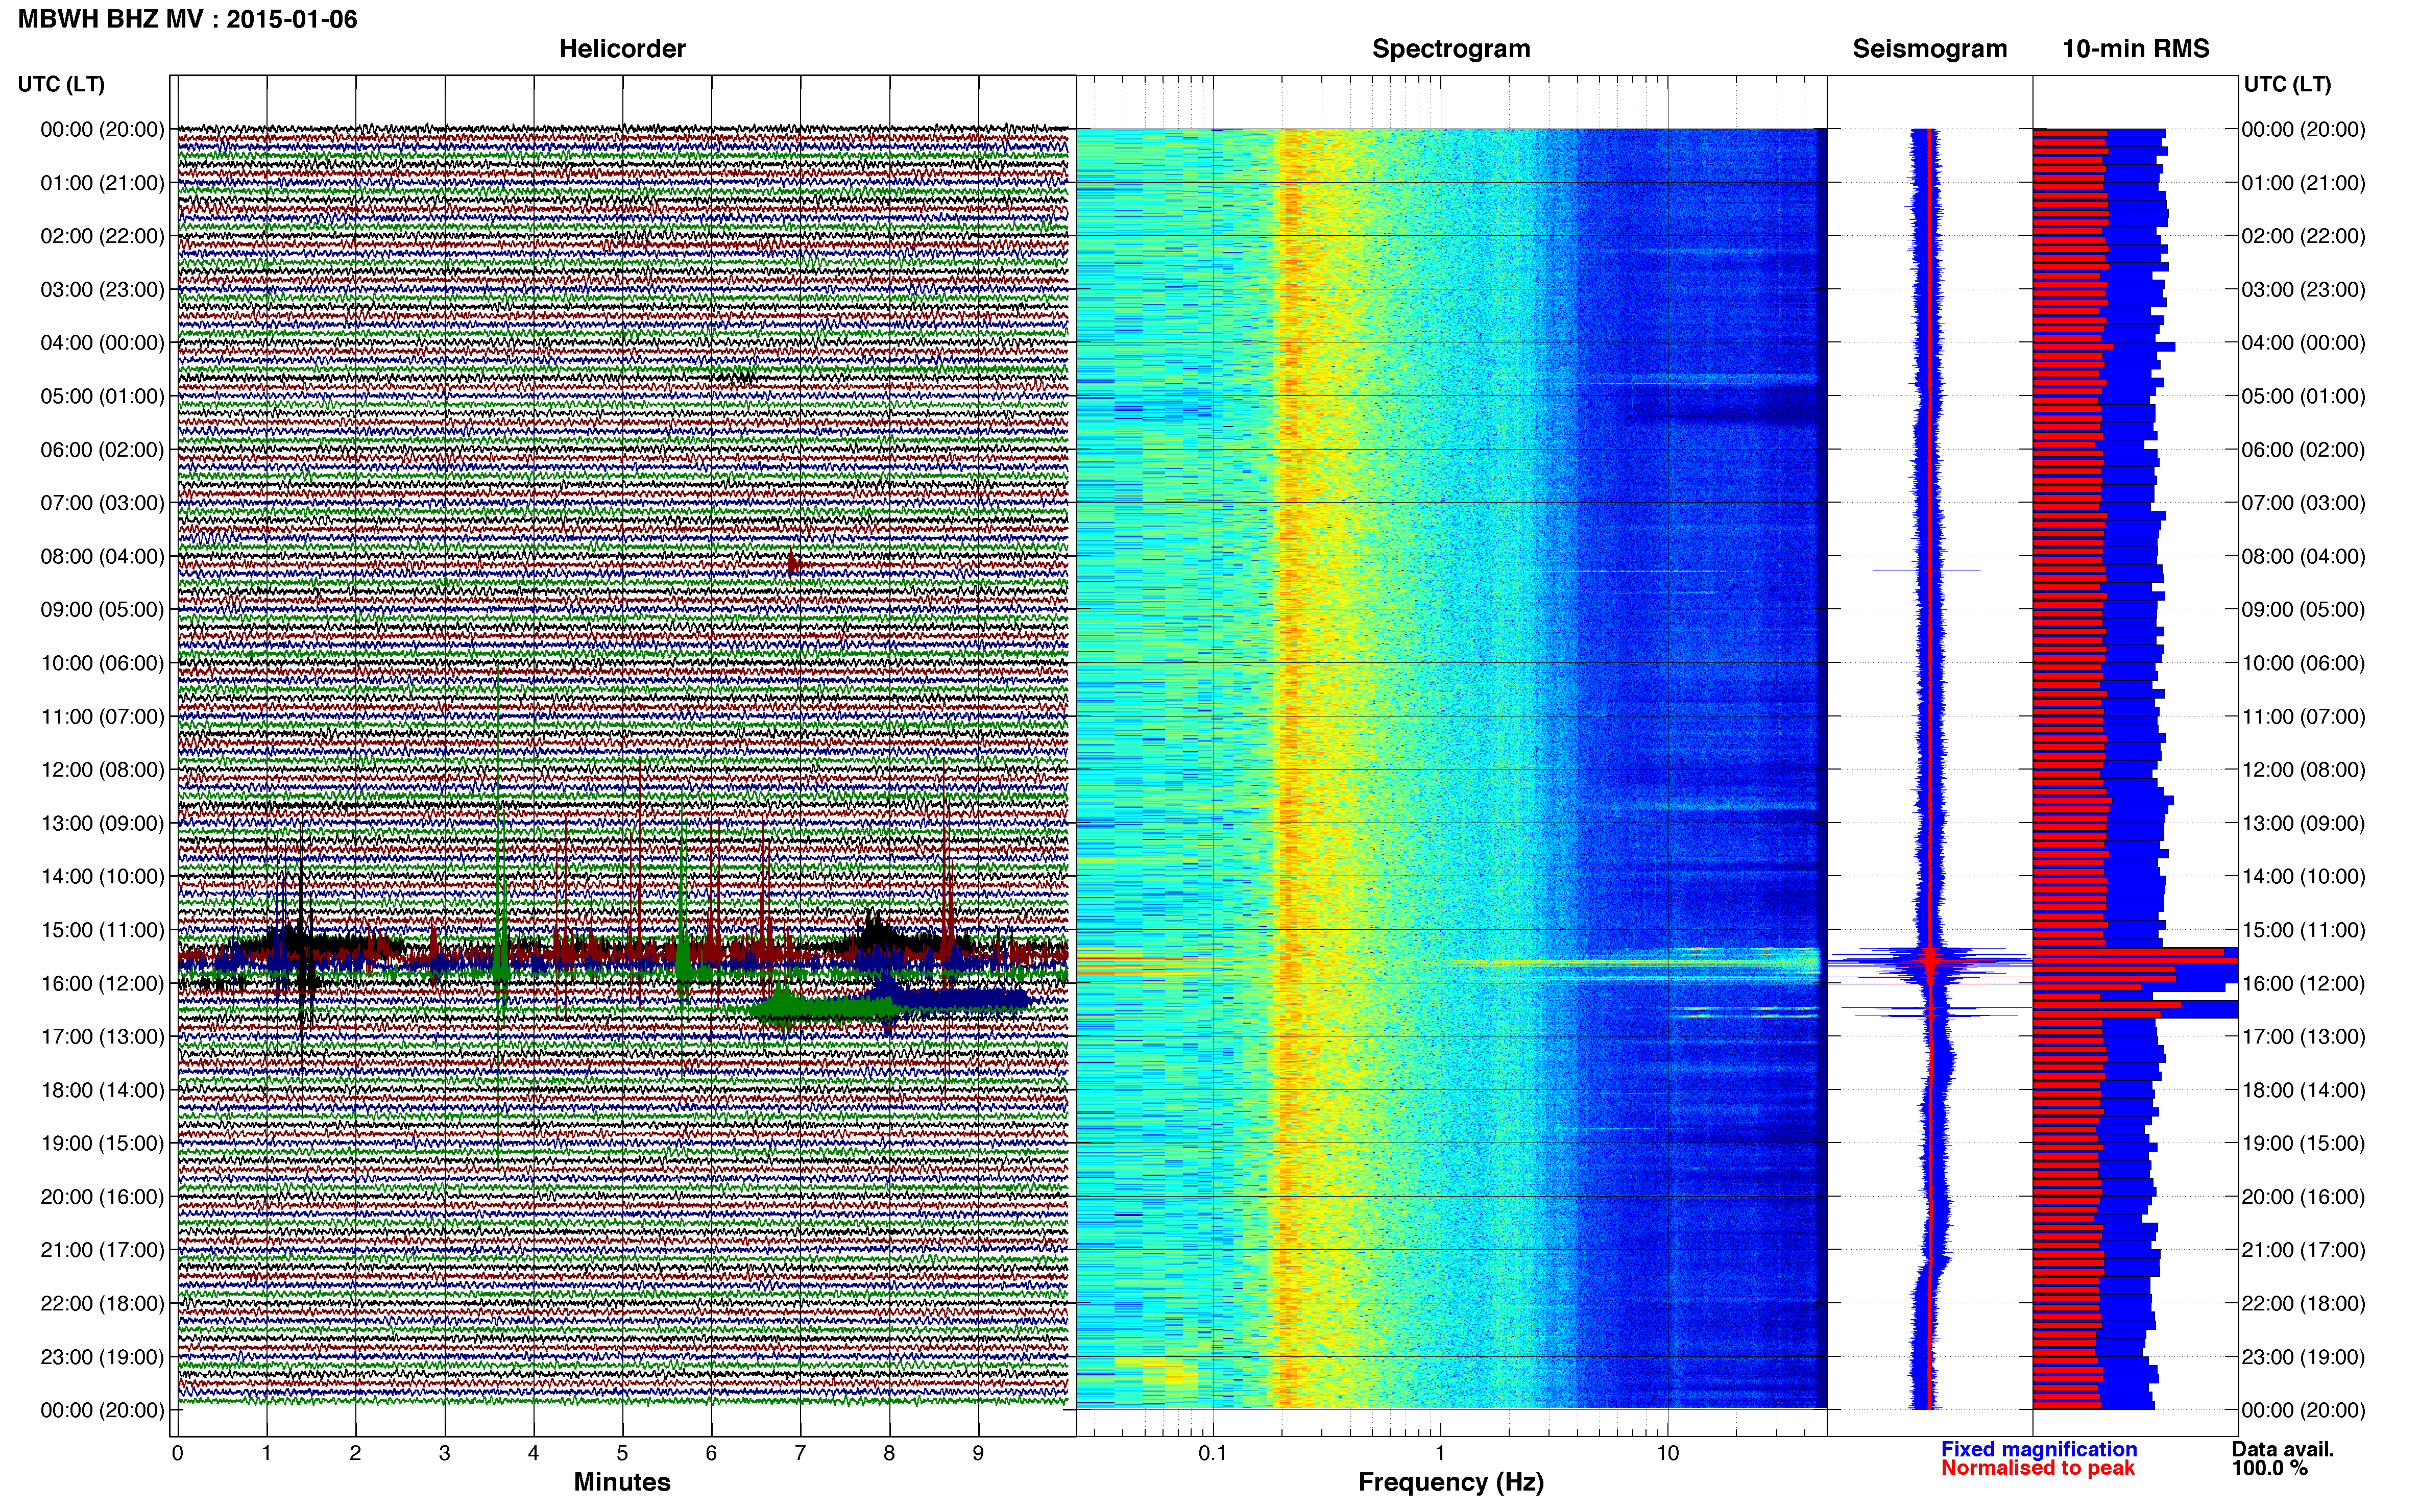Click left time label '00:00 (20:00)' at top
Viewport: 2420px width, 1512px height.
pos(102,129)
